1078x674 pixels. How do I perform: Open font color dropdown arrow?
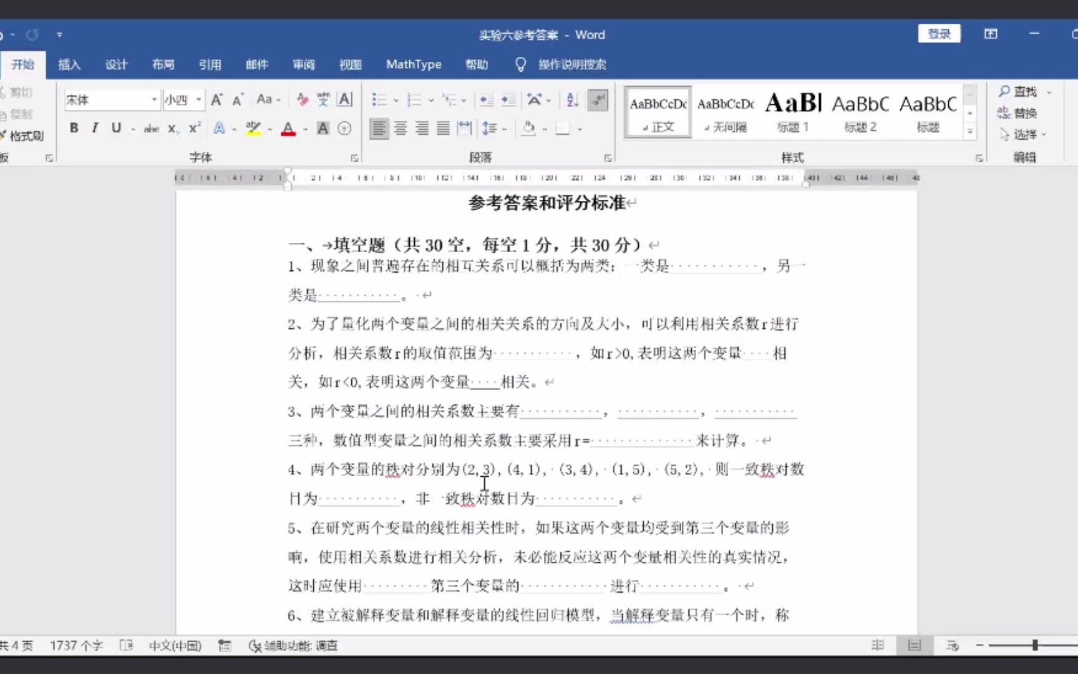[x=305, y=129]
